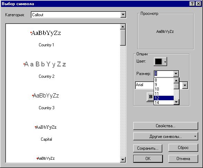The image size is (203, 168).
Task: Open Свойства properties button
Action: (166, 126)
